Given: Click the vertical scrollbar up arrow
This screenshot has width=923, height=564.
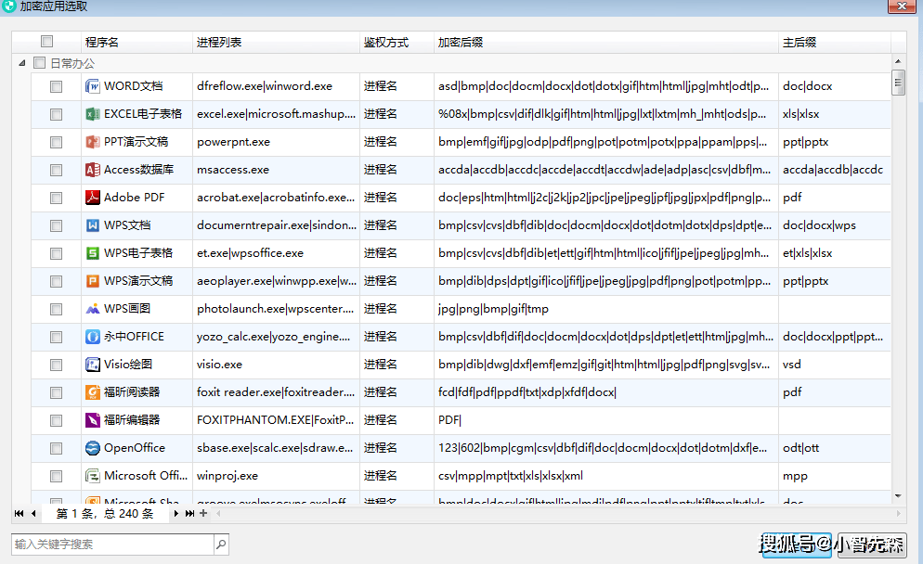Looking at the screenshot, I should tap(898, 61).
